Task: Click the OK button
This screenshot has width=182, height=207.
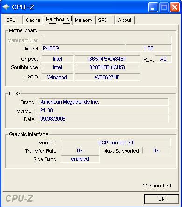Action: tap(161, 199)
